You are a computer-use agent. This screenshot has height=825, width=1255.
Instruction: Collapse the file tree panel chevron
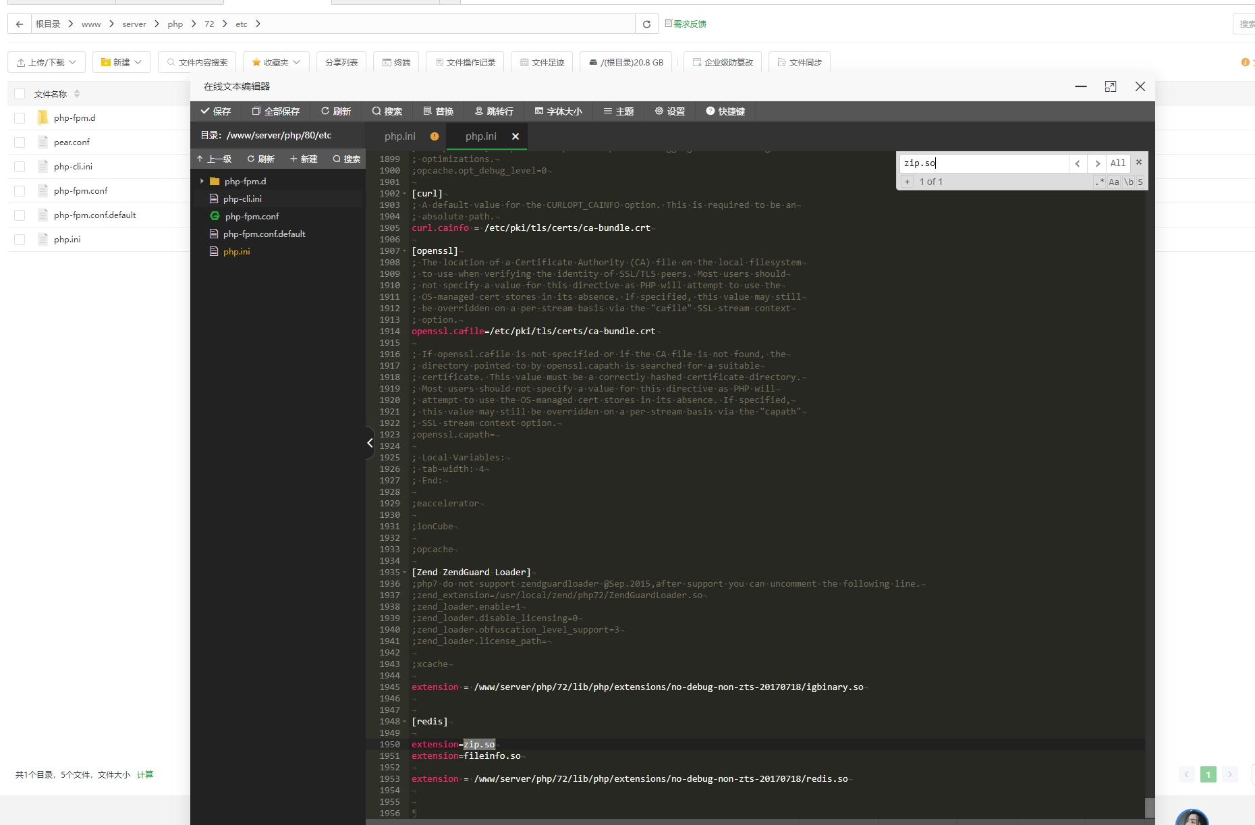(370, 443)
